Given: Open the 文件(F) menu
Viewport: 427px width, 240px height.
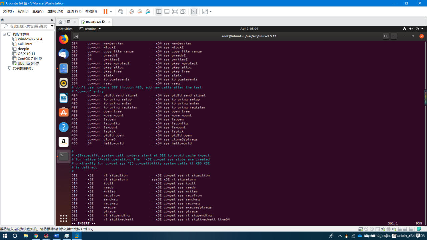Looking at the screenshot, I should coord(8,11).
